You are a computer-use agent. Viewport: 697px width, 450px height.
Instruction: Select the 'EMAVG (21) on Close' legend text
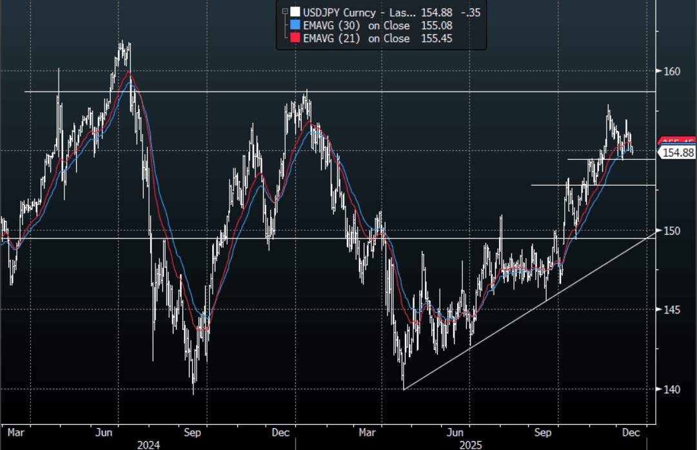356,38
